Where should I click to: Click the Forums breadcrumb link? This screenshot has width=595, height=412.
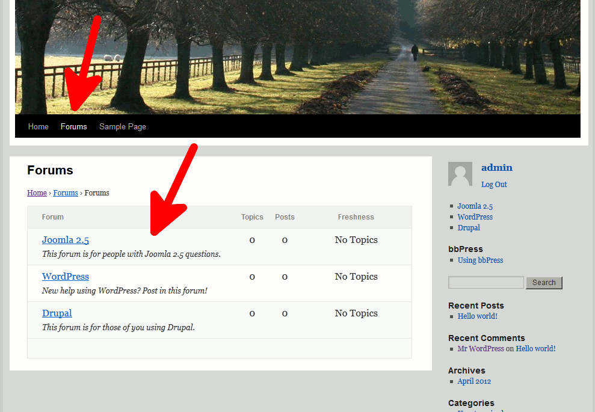pos(66,193)
